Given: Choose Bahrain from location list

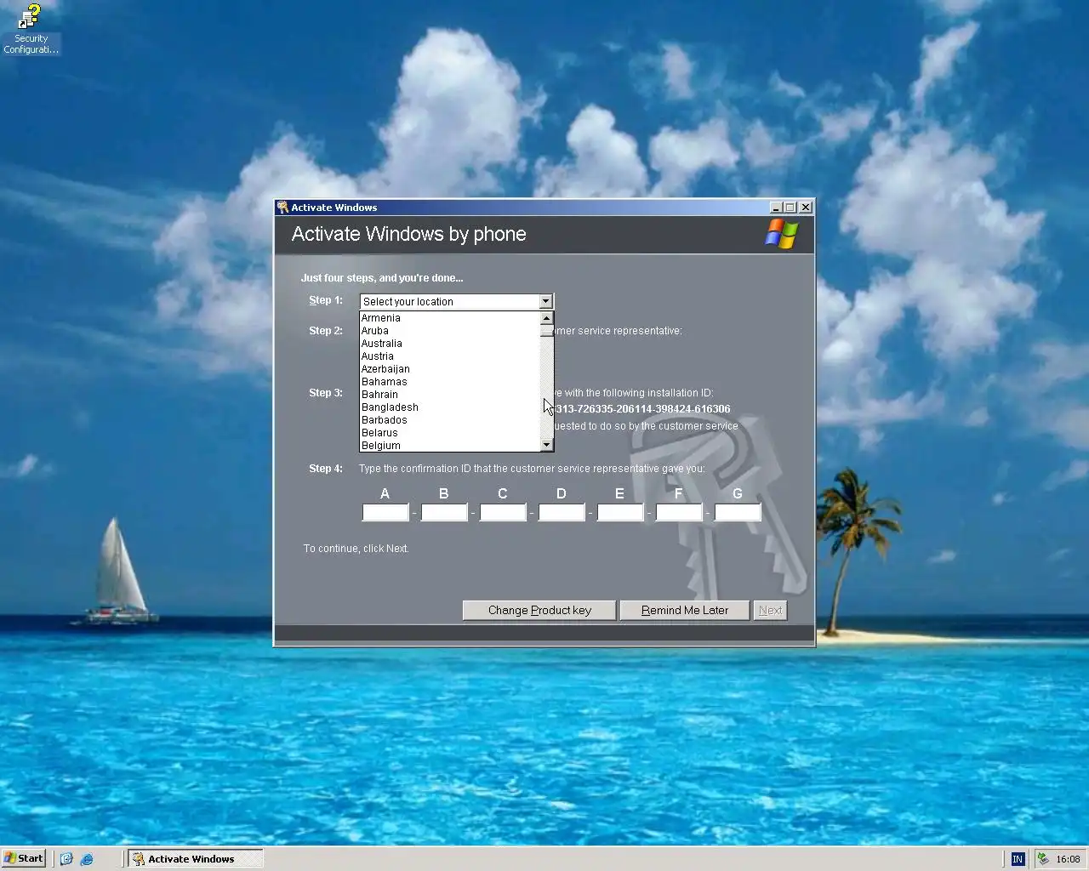Looking at the screenshot, I should [x=450, y=395].
